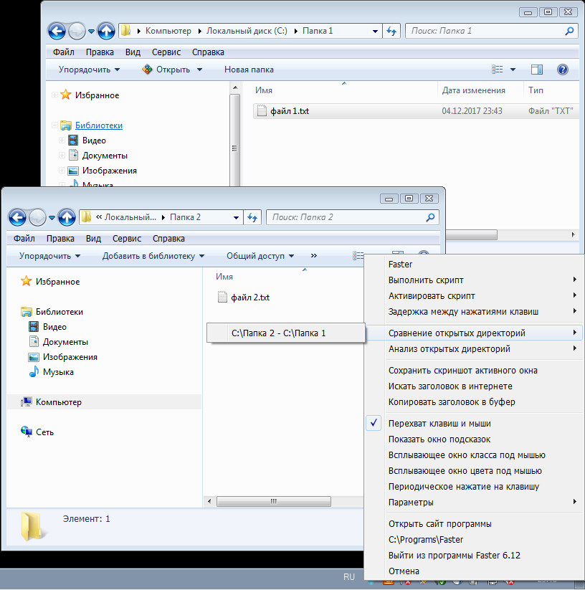Click Библиотеки link in Папка 1 sidebar
The width and height of the screenshot is (585, 590).
click(x=98, y=125)
